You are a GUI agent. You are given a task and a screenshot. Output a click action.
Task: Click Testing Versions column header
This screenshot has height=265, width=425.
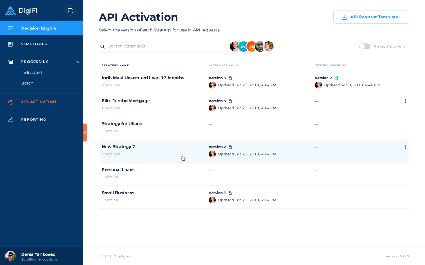pos(330,65)
